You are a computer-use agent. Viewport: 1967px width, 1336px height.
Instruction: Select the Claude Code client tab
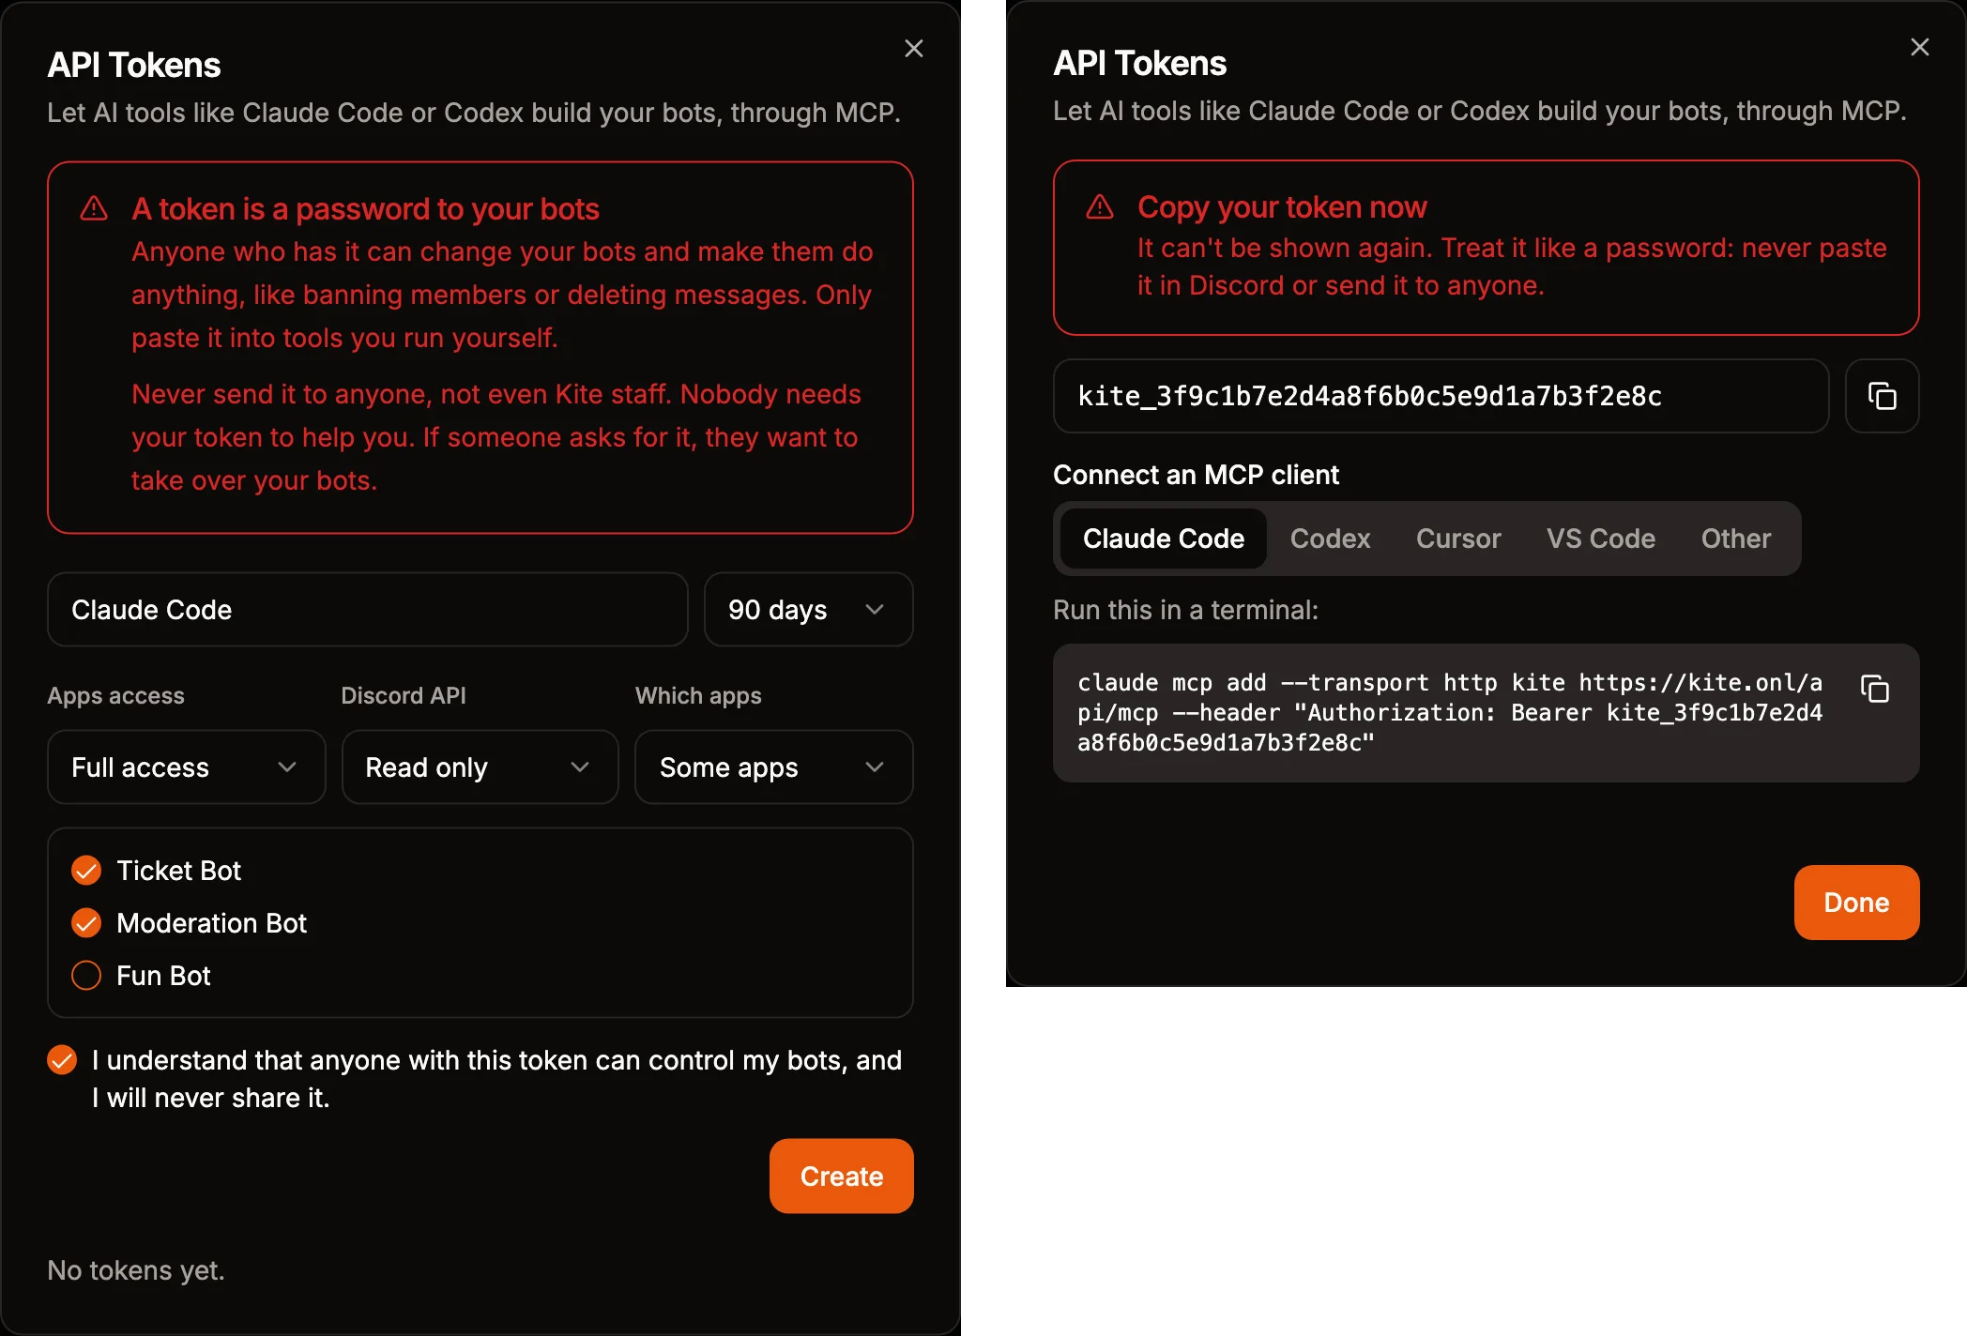pos(1163,539)
